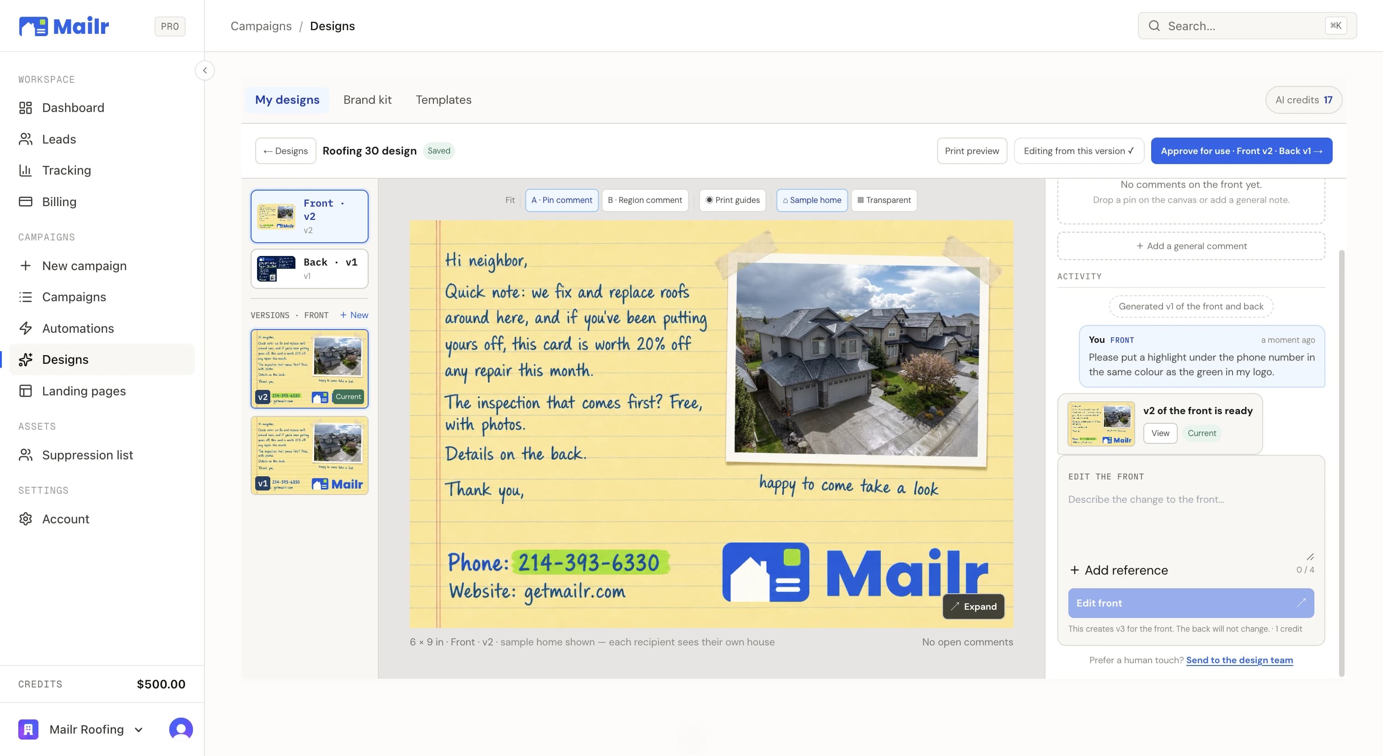This screenshot has height=756, width=1383.
Task: Toggle Print guides overlay
Action: tap(732, 200)
